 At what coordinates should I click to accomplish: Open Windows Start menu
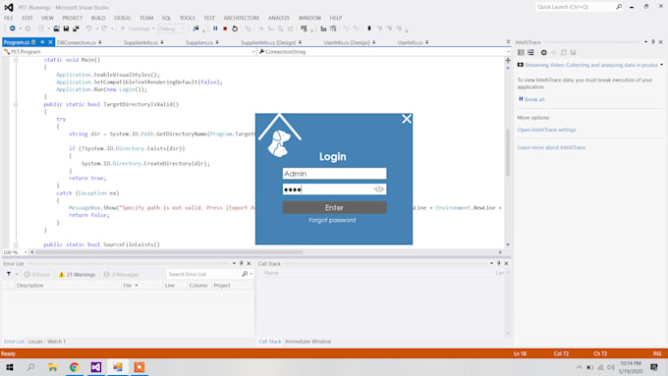click(10, 367)
